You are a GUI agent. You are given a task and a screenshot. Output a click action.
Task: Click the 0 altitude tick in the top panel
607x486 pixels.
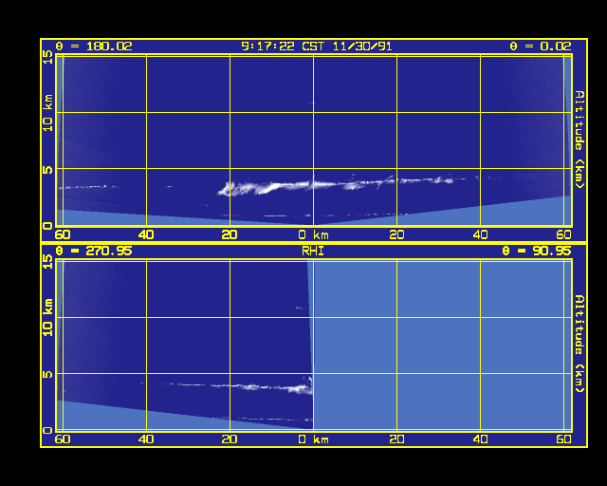[x=47, y=226]
